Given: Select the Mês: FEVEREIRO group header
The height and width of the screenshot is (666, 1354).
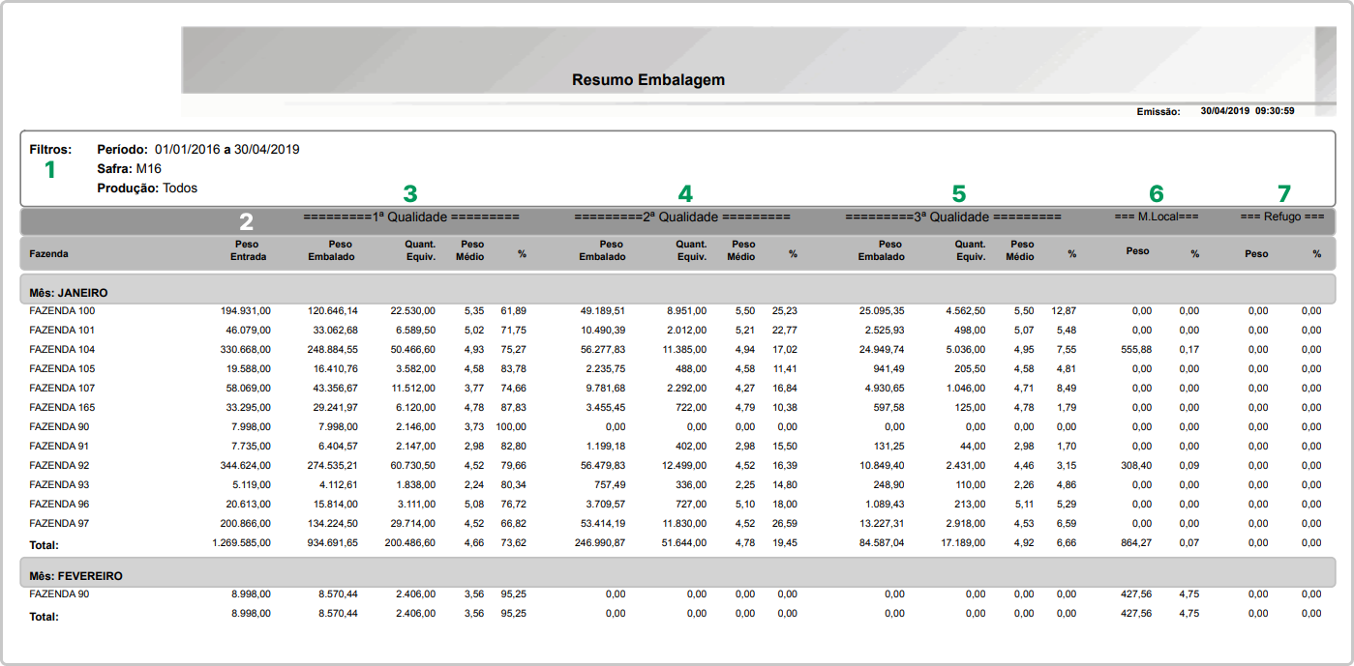Looking at the screenshot, I should [x=75, y=575].
